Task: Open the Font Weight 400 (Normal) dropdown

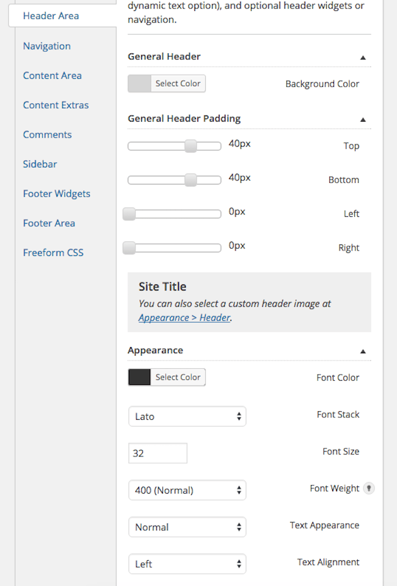Action: pyautogui.click(x=187, y=490)
